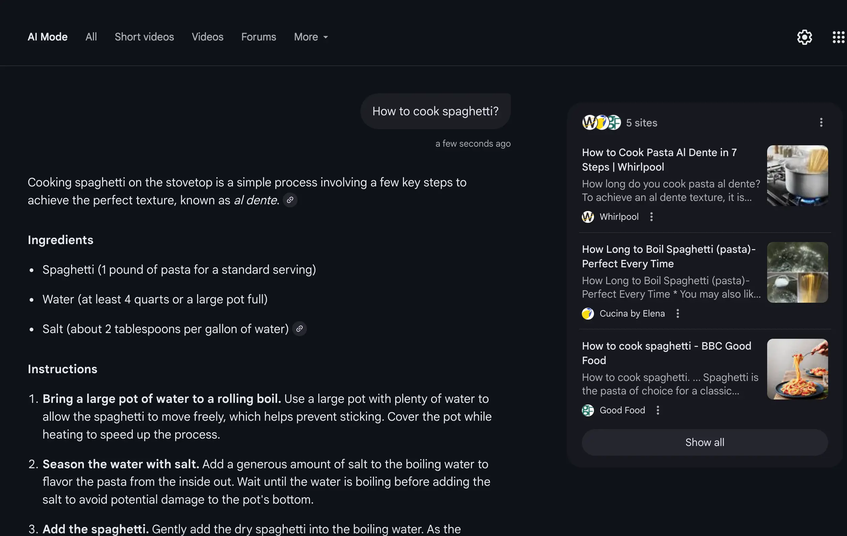Open three-dot options beside Whirlpool source
847x536 pixels.
coord(651,217)
